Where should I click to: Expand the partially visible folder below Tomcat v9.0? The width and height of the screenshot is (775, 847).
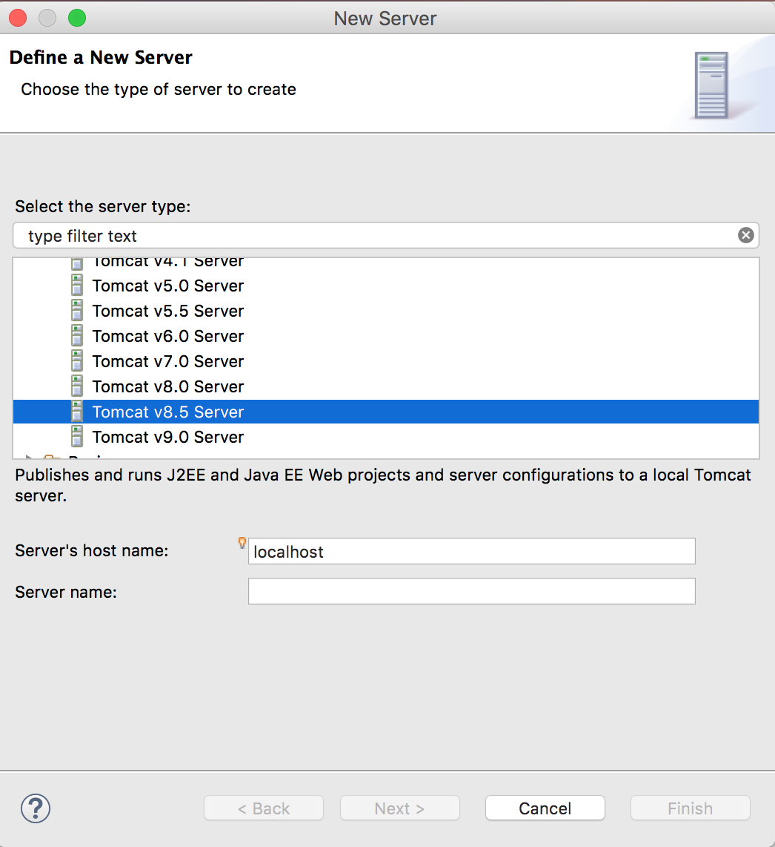pyautogui.click(x=30, y=457)
